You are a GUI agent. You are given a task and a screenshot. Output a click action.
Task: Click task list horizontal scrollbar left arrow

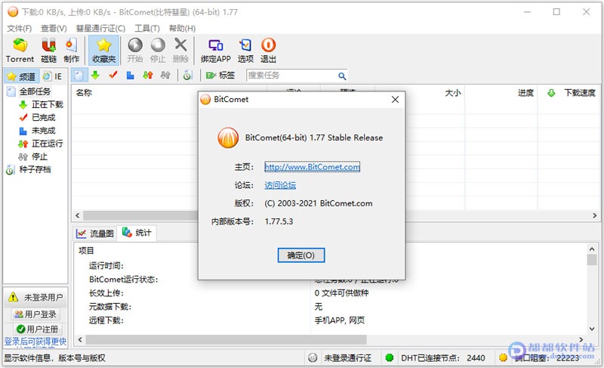click(x=78, y=215)
